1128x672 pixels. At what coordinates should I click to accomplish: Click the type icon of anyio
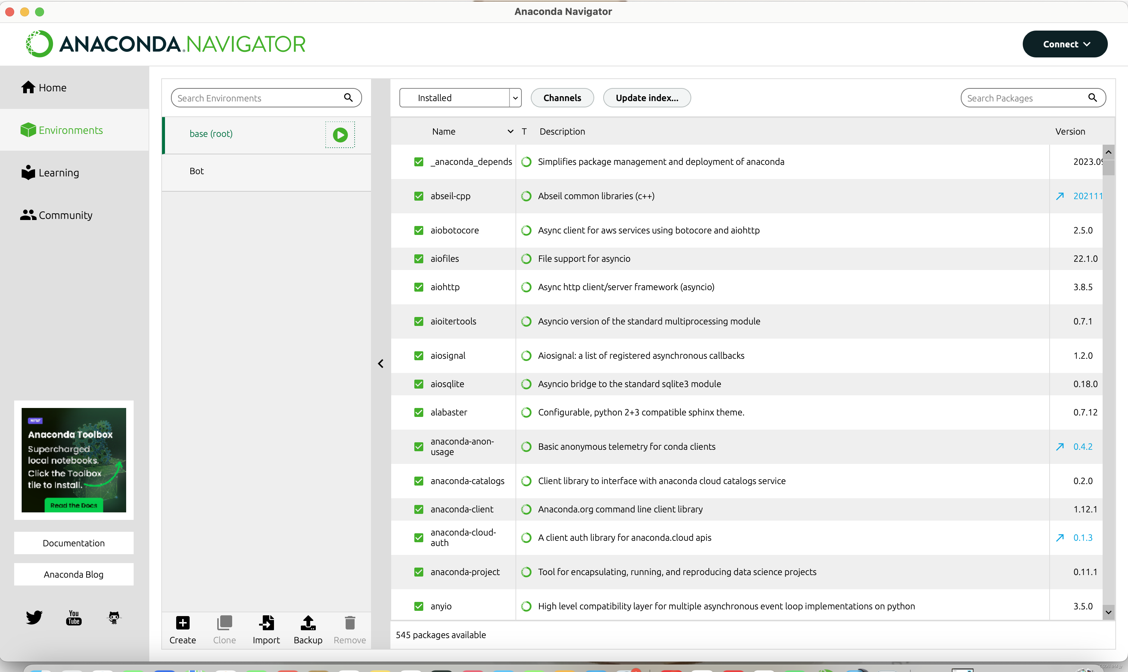coord(526,606)
